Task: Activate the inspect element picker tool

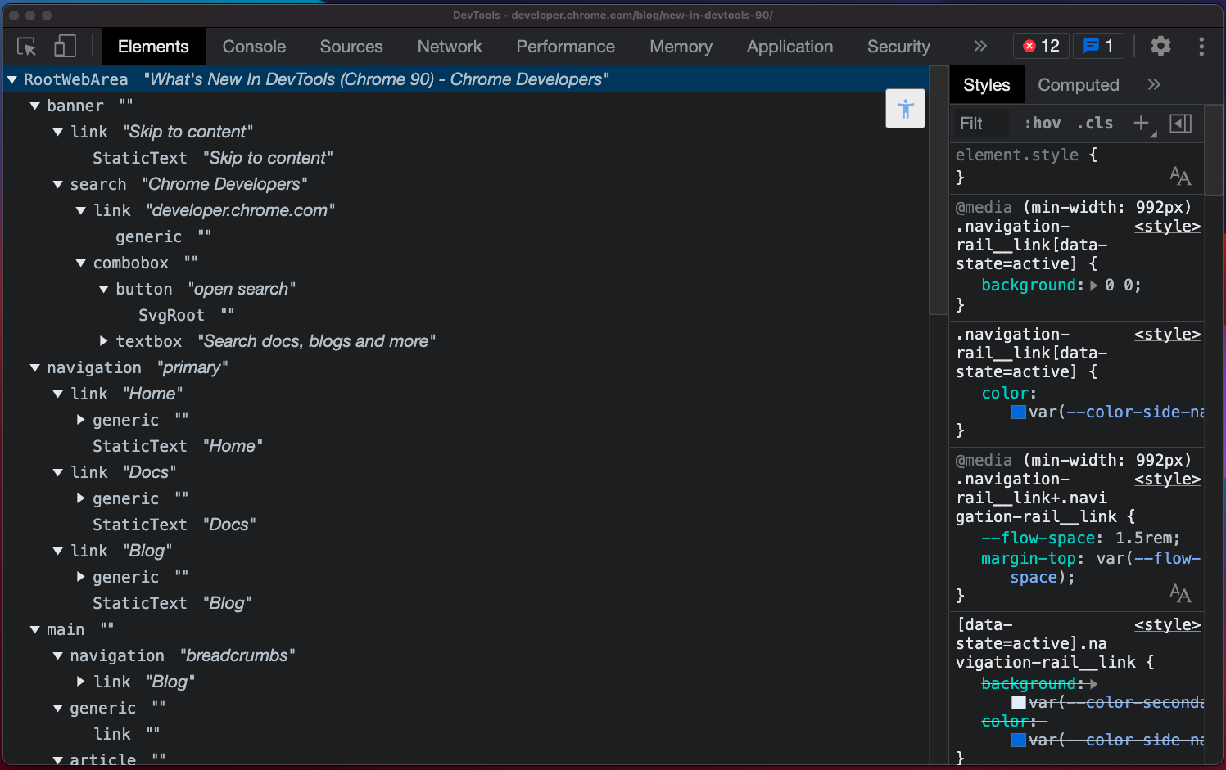Action: pyautogui.click(x=26, y=47)
